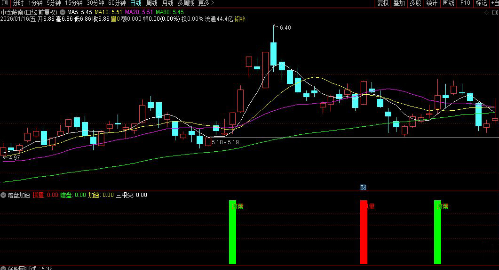Click the +自 add to watchlist button
Image resolution: width=499 pixels, height=270 pixels.
495,3
